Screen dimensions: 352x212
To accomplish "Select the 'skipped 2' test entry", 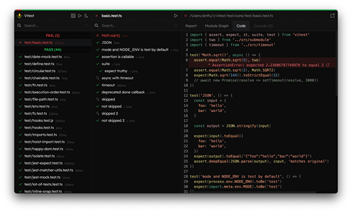I will (136, 113).
